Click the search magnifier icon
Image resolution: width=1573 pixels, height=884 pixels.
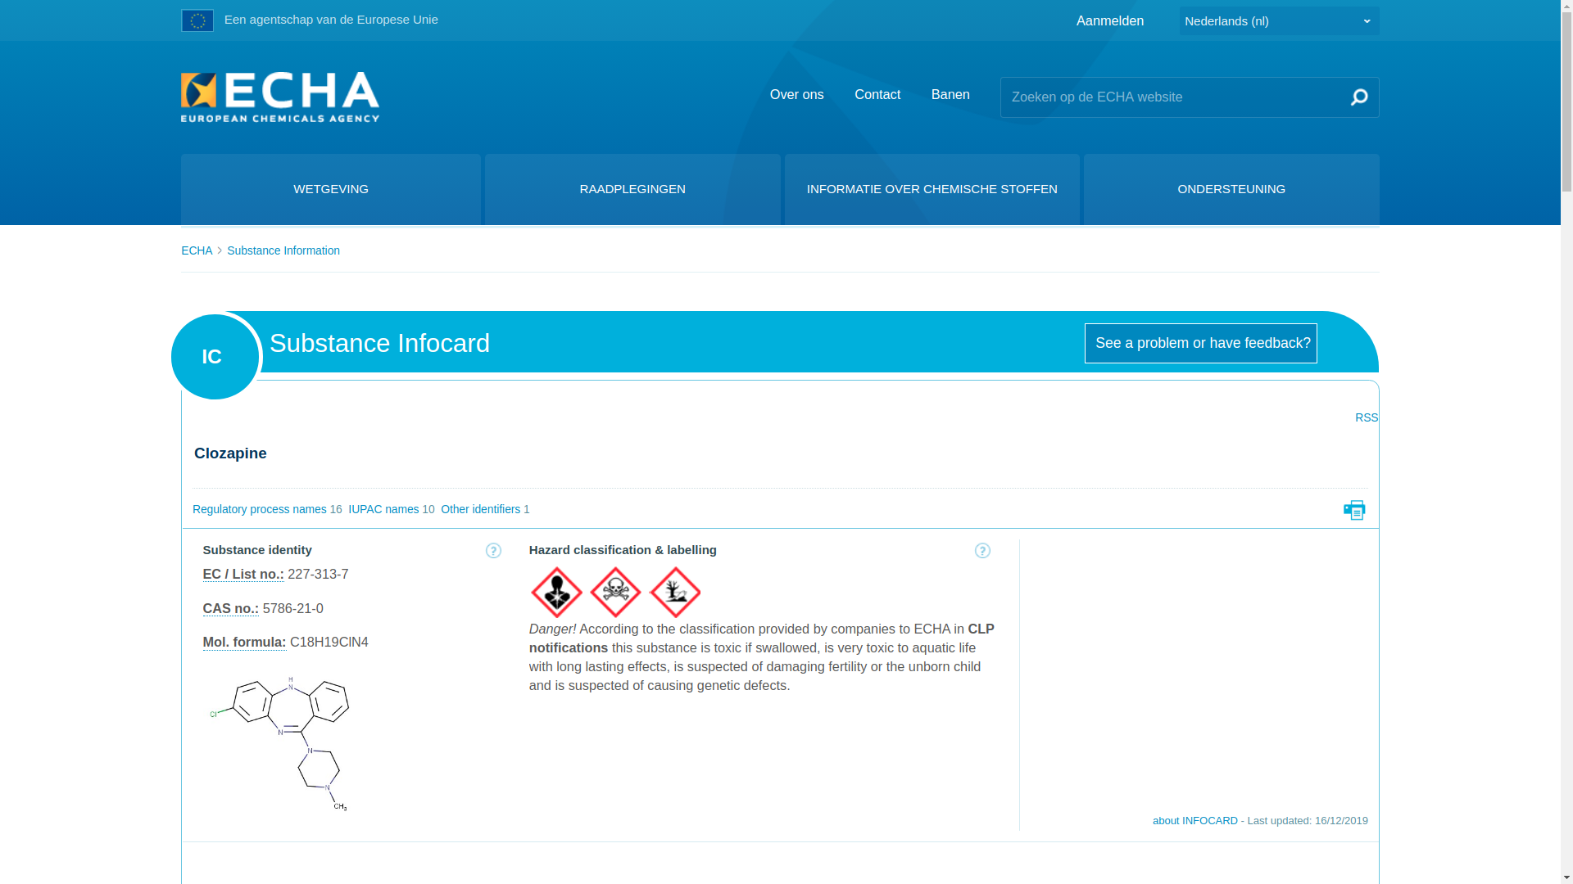pyautogui.click(x=1358, y=97)
